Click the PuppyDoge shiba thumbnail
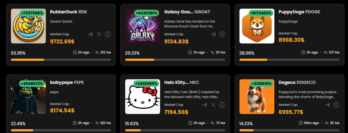This screenshot has height=133, width=348. (x=257, y=26)
